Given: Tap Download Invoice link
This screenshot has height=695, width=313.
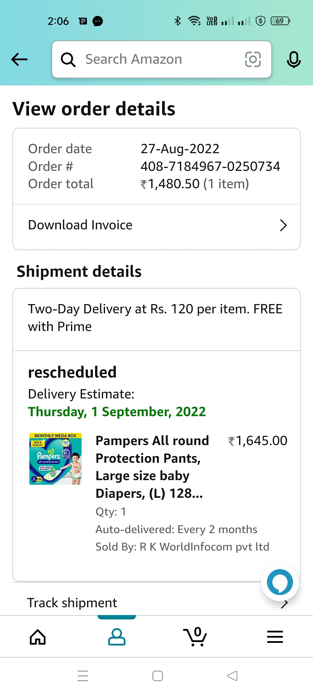Looking at the screenshot, I should (x=80, y=225).
